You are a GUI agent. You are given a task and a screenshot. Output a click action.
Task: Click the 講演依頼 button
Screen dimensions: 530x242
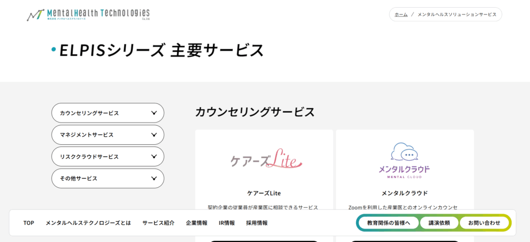click(x=439, y=223)
